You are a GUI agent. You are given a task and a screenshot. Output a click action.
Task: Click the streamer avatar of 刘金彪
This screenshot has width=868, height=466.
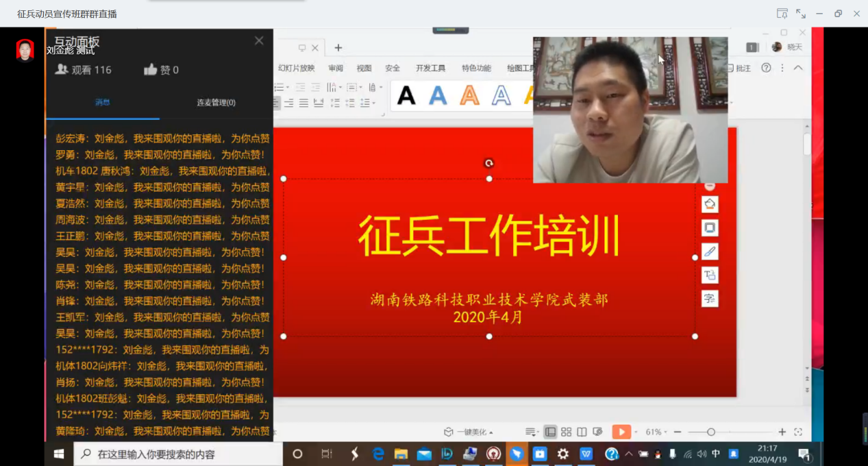(x=25, y=50)
